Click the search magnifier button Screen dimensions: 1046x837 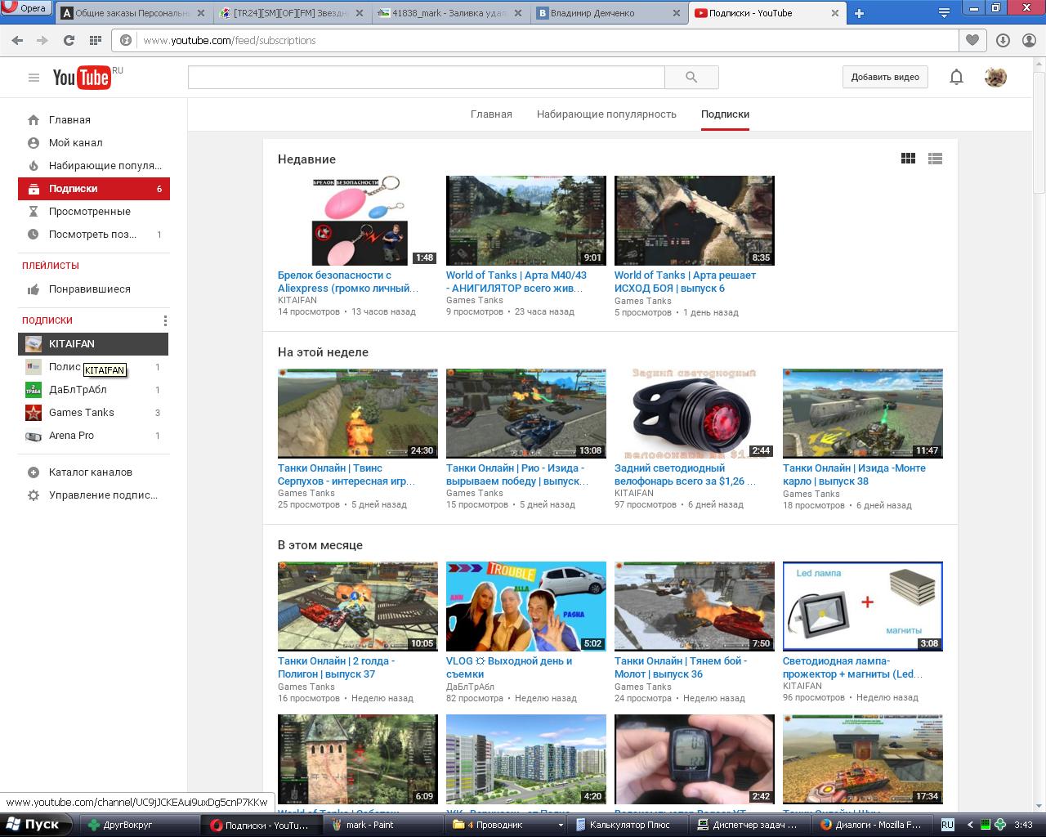point(691,77)
